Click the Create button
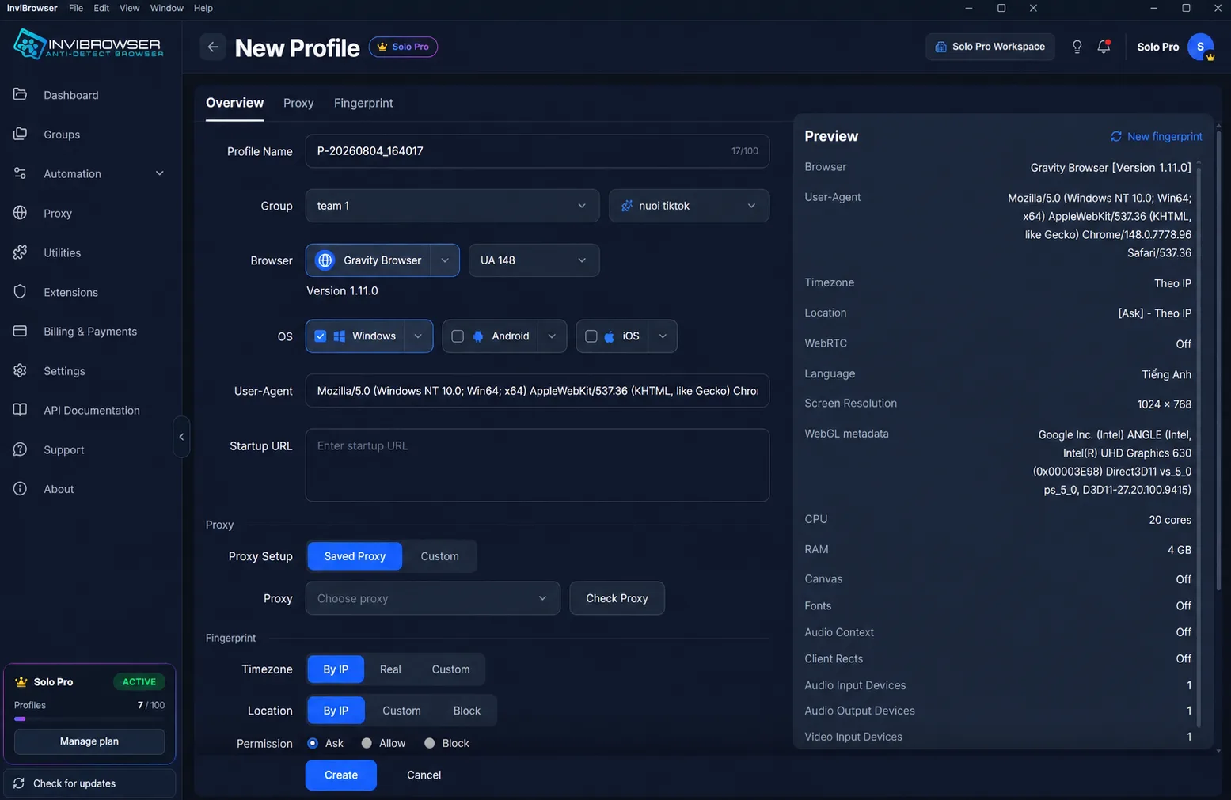 pos(341,775)
